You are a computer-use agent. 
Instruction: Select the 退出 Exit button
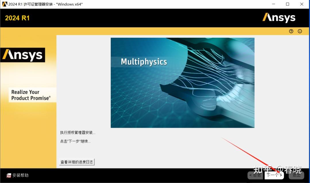pyautogui.click(x=297, y=175)
